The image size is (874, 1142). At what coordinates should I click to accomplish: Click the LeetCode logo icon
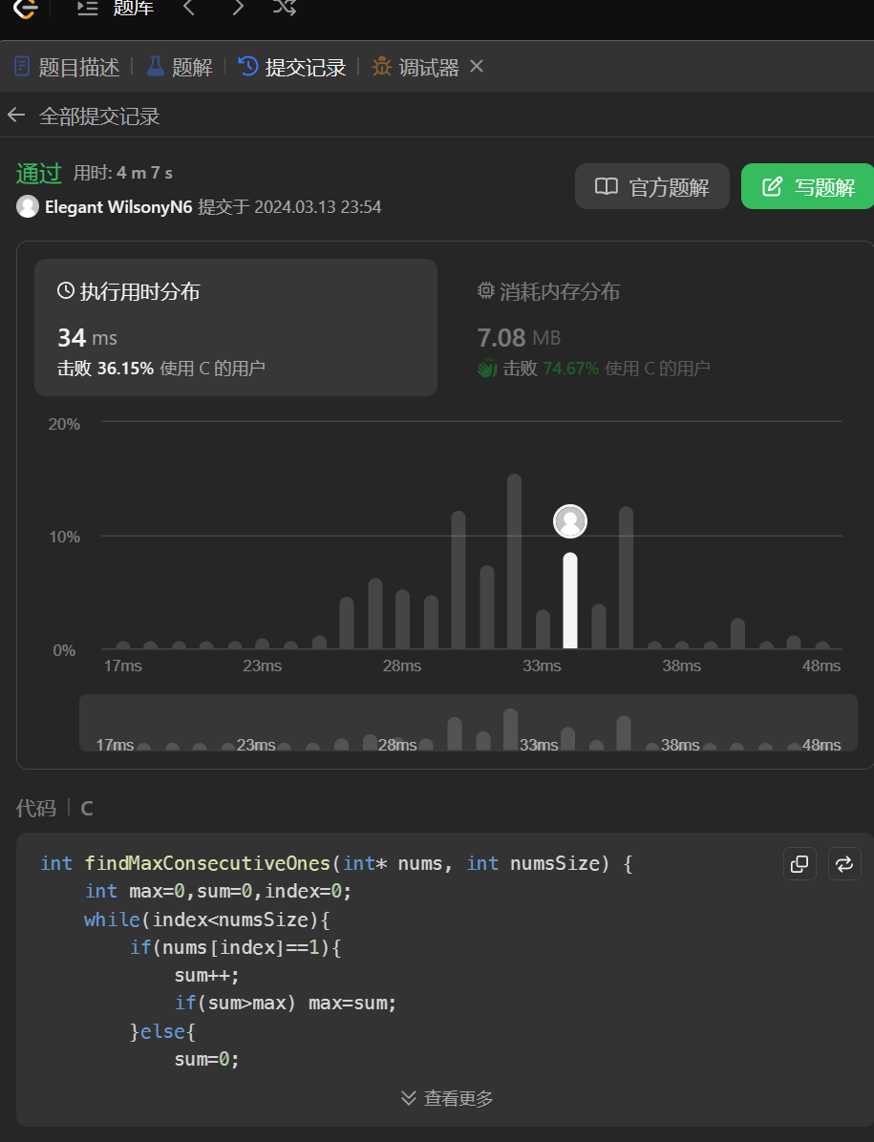coord(25,8)
